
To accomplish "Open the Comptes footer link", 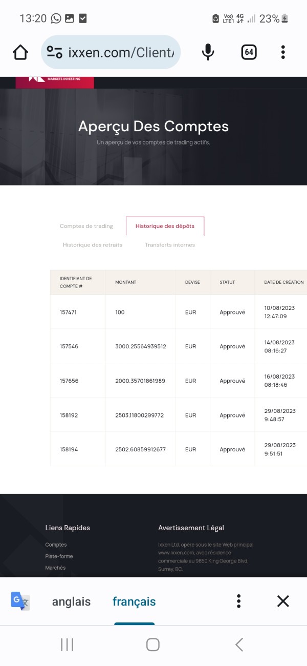I will pos(56,545).
